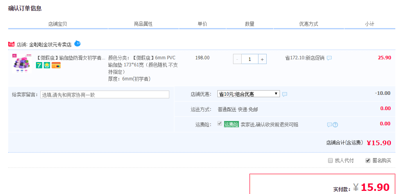
Task: Click the red Tmall (天猫) logo icon
Action: click(x=11, y=44)
